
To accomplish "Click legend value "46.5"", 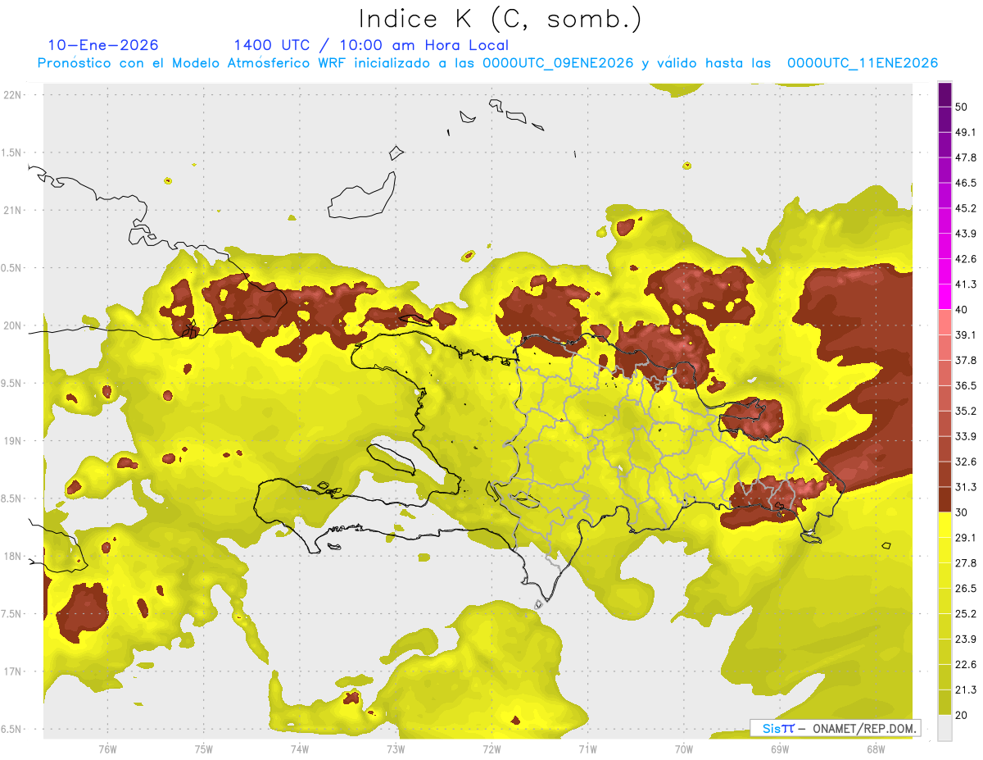I will pyautogui.click(x=966, y=183).
